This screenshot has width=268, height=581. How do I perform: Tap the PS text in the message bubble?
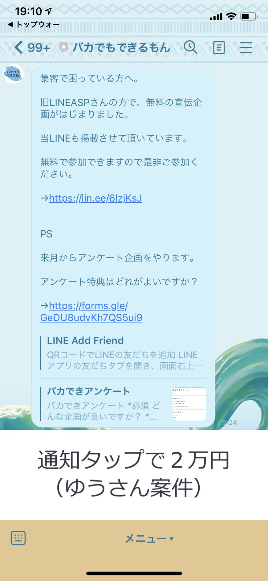tap(46, 234)
